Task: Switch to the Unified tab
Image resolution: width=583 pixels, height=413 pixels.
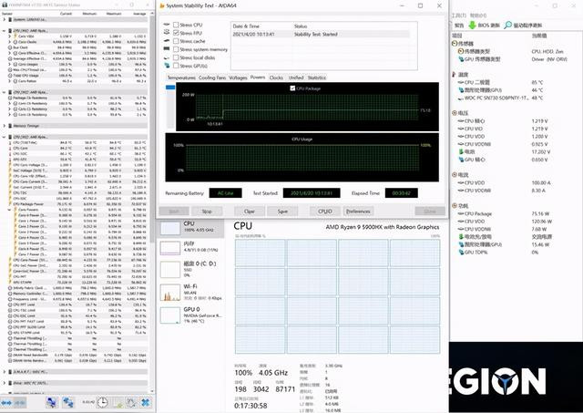Action: click(296, 77)
